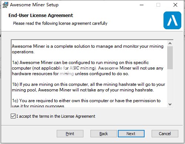Uncheck the accept license terms checkbox
The width and height of the screenshot is (185, 144).
pyautogui.click(x=13, y=116)
